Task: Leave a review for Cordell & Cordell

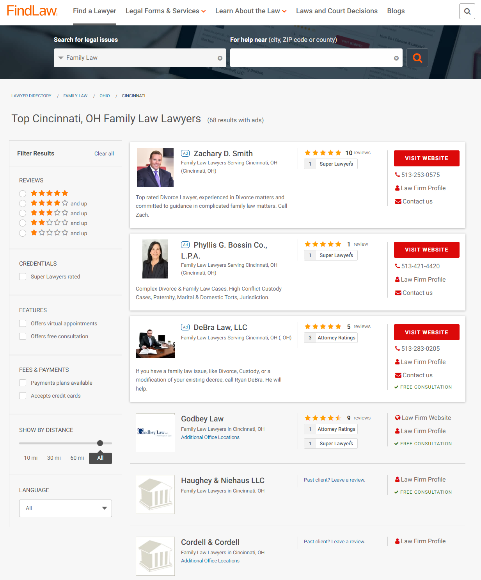Action: [x=335, y=542]
